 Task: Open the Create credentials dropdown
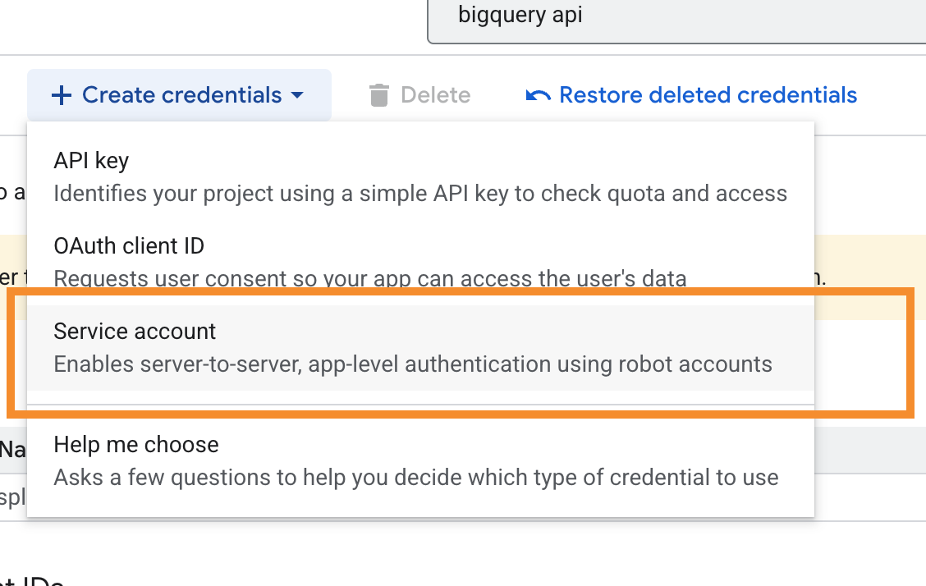pos(179,95)
